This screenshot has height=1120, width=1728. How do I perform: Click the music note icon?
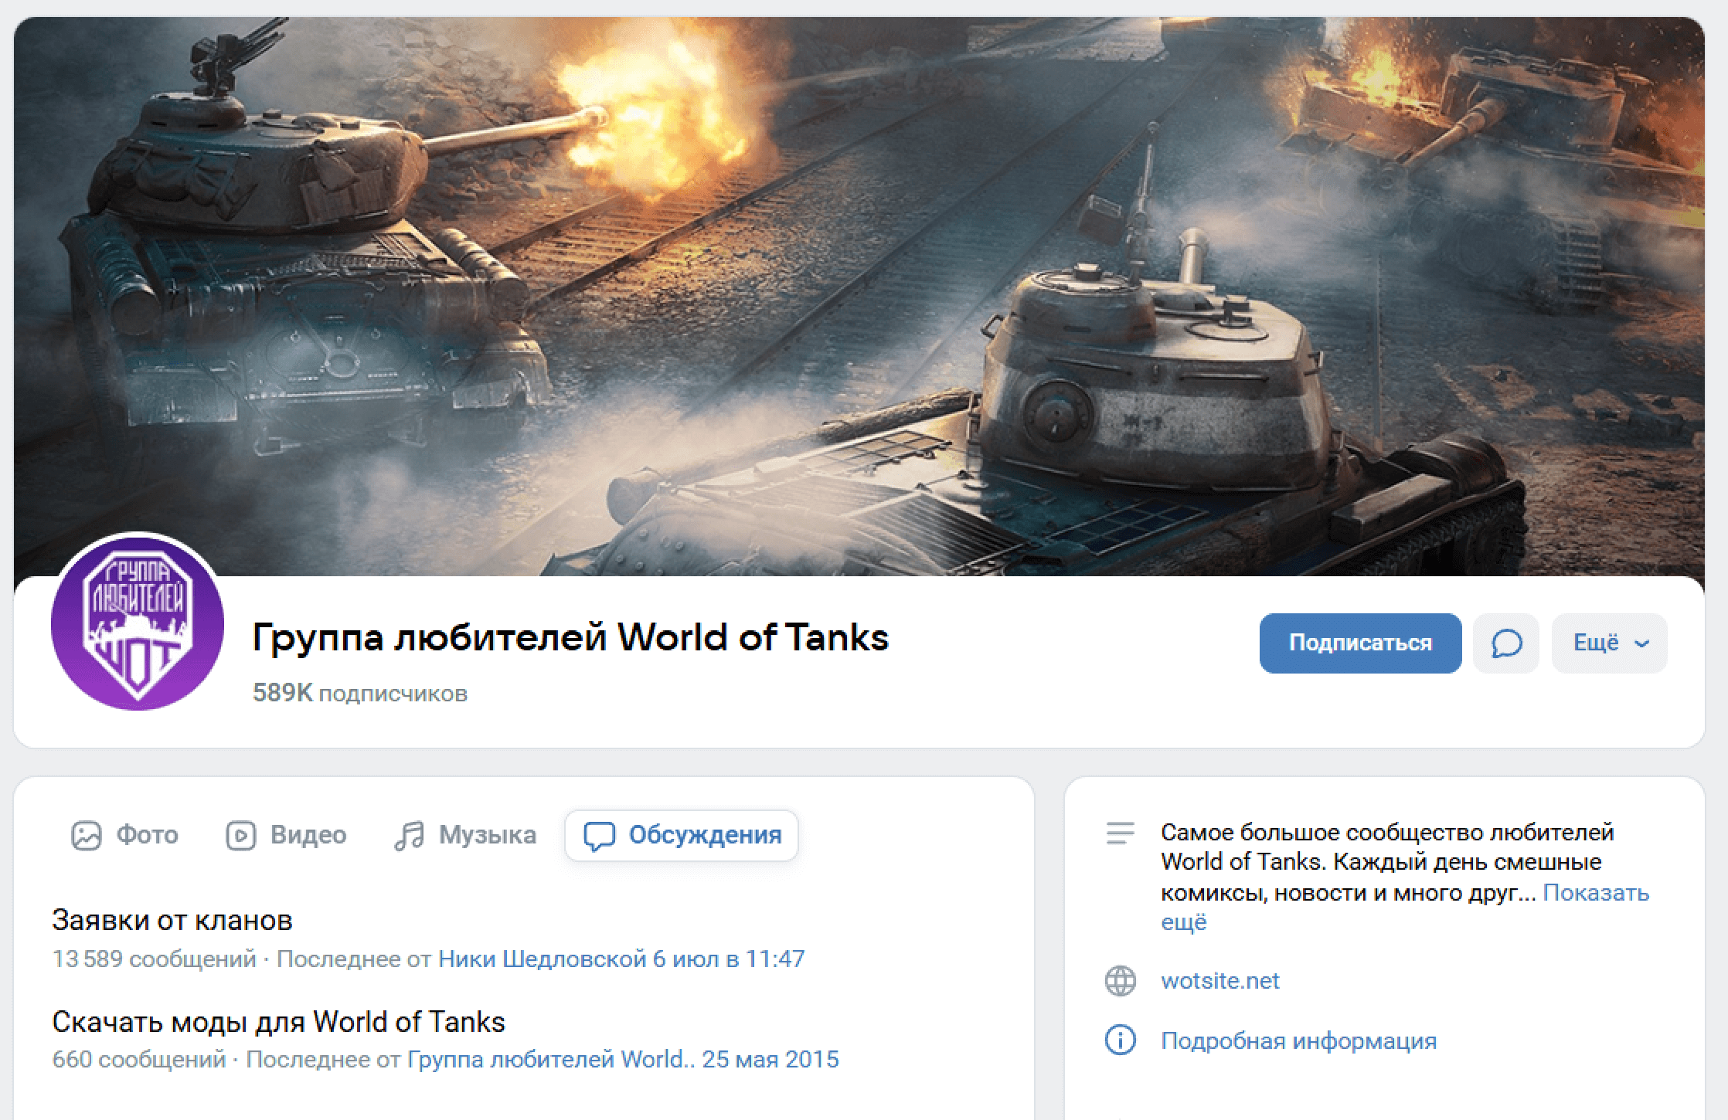pos(410,835)
